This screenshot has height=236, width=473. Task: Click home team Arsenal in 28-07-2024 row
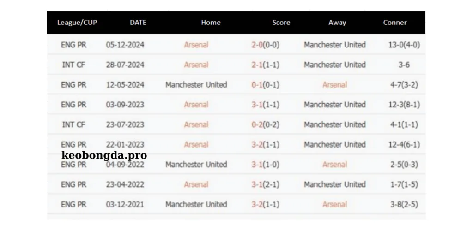(x=196, y=65)
